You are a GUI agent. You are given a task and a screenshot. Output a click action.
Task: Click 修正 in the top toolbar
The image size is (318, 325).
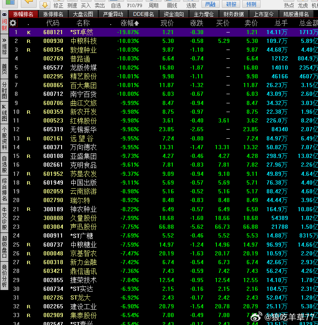[58, 5]
